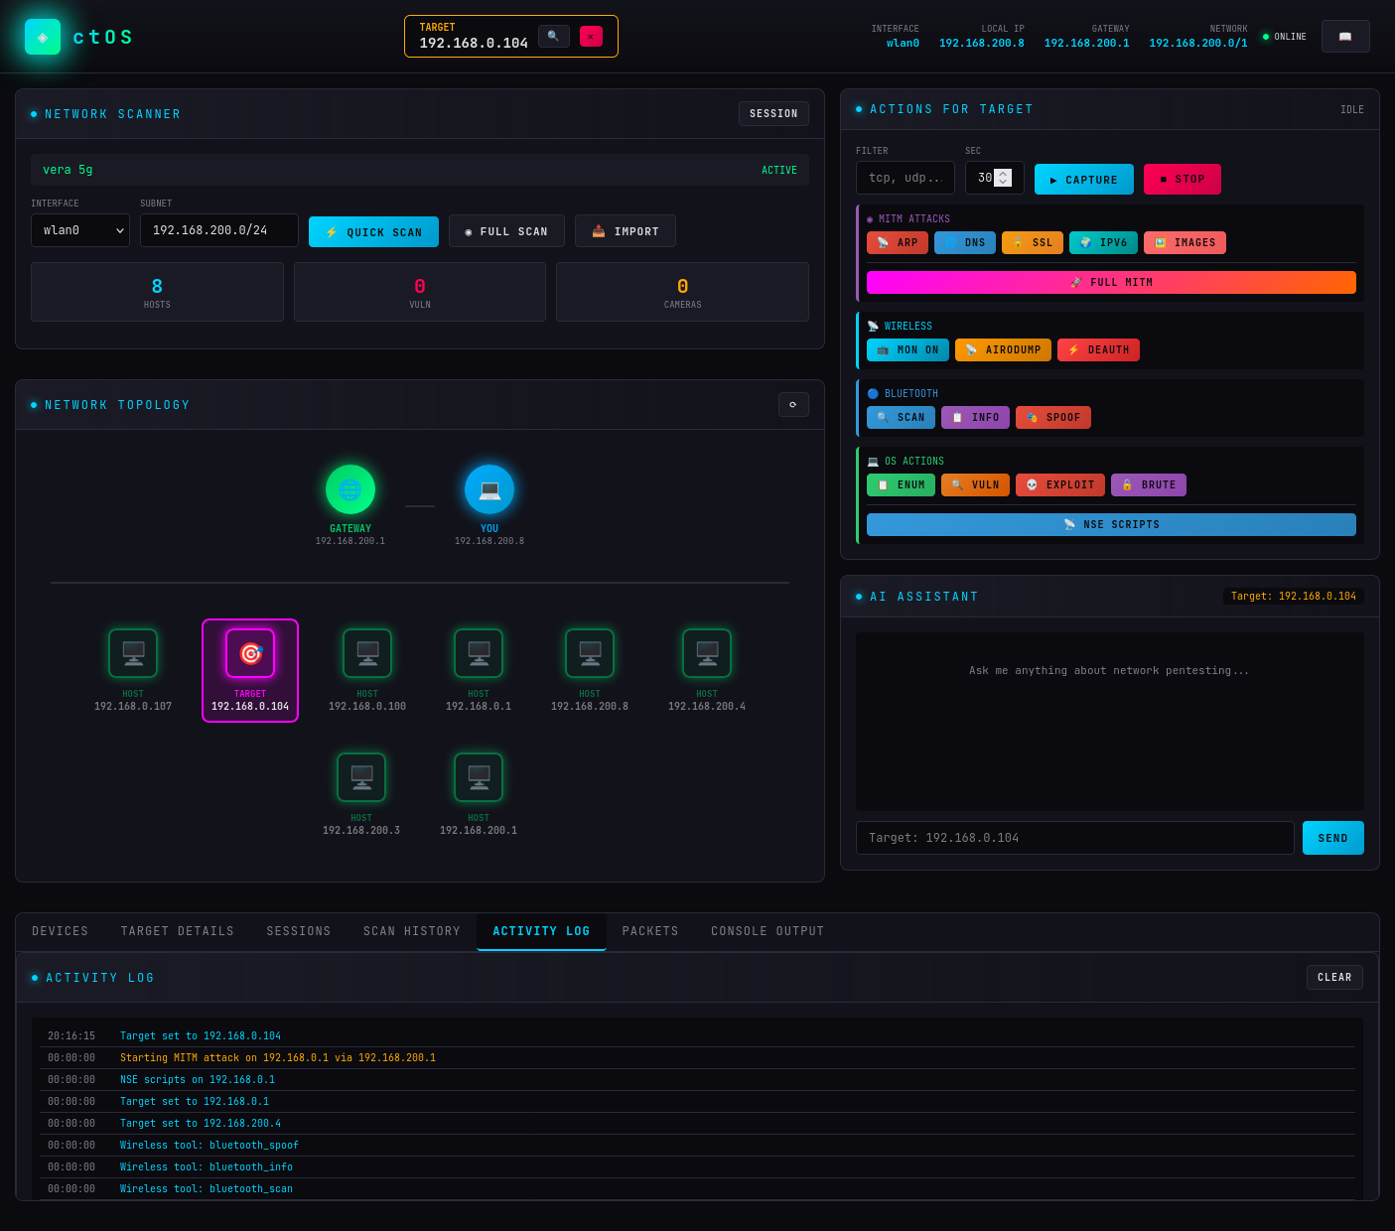
Task: Launch the ARP MITM attack
Action: (898, 242)
